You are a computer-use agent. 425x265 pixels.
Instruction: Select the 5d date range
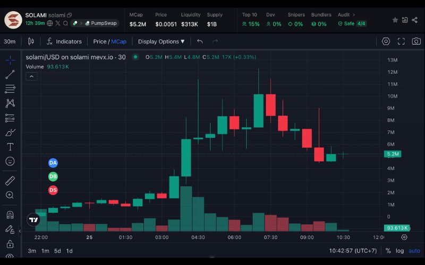pos(57,251)
